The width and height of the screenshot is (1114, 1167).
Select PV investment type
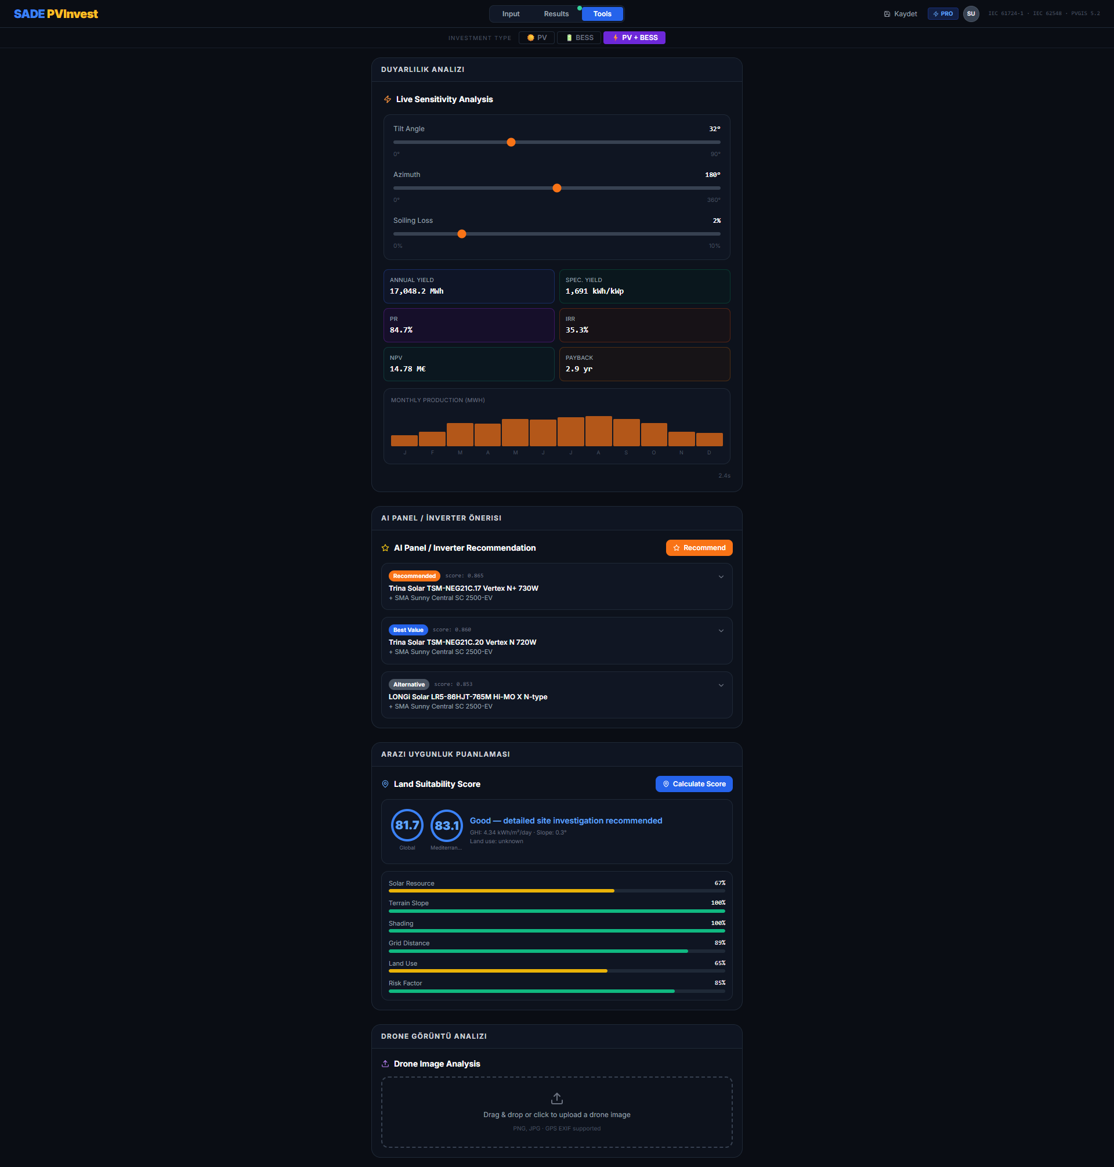tap(537, 37)
